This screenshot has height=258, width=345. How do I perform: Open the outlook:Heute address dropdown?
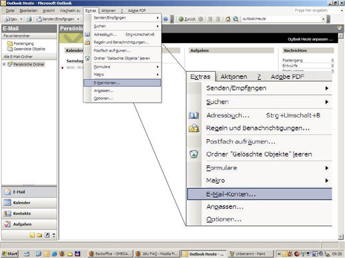[x=323, y=19]
